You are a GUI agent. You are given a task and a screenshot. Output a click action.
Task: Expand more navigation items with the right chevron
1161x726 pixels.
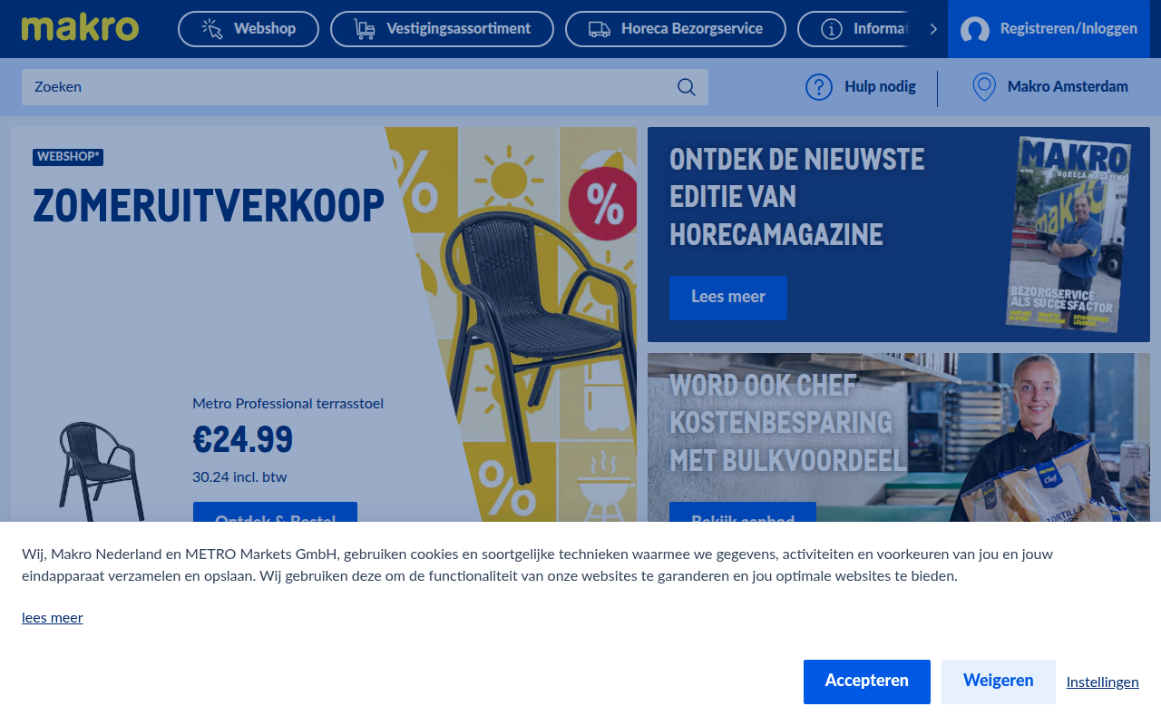pos(933,29)
